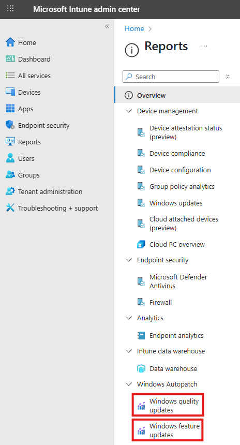This screenshot has width=240, height=445.
Task: Click the Troubleshooting + support wrench icon
Action: click(10, 208)
